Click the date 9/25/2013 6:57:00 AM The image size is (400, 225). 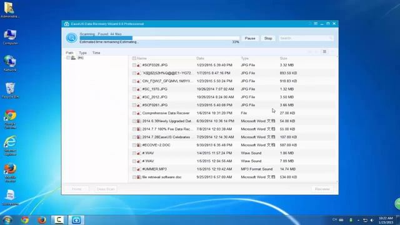coord(214,177)
